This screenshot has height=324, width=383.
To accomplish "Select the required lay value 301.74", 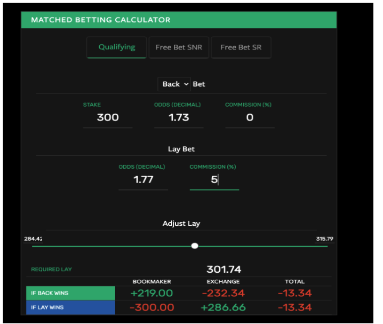I will (224, 270).
